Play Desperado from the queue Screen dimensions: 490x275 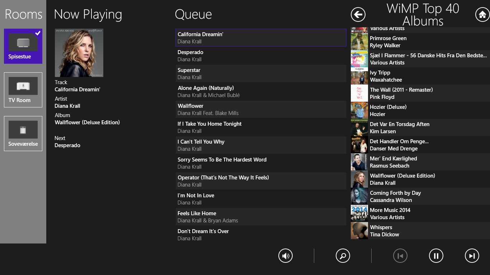(261, 56)
